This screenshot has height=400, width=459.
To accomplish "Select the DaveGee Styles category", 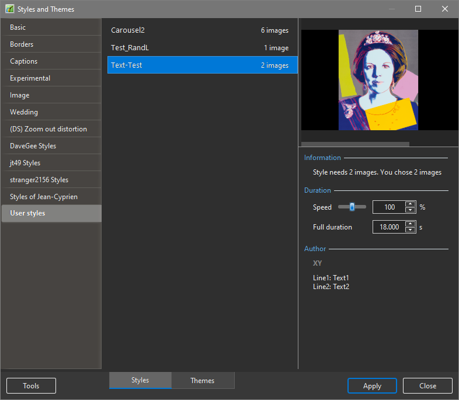I will point(51,146).
